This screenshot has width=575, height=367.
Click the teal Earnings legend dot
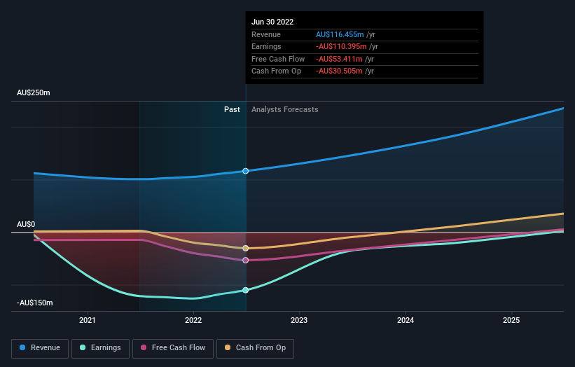click(x=83, y=347)
